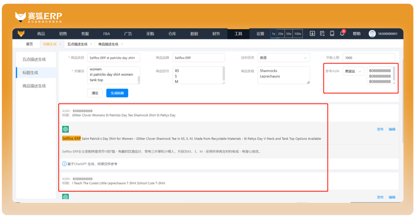Select the 100x scale option

(298, 34)
